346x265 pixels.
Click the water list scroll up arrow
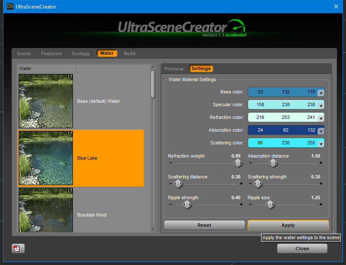coord(153,67)
